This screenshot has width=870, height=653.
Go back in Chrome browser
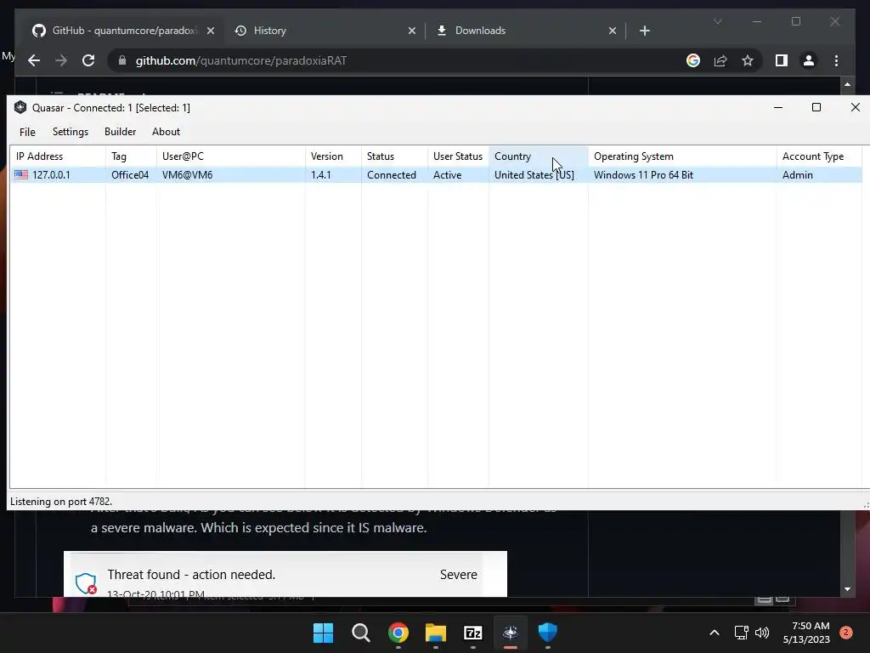34,60
